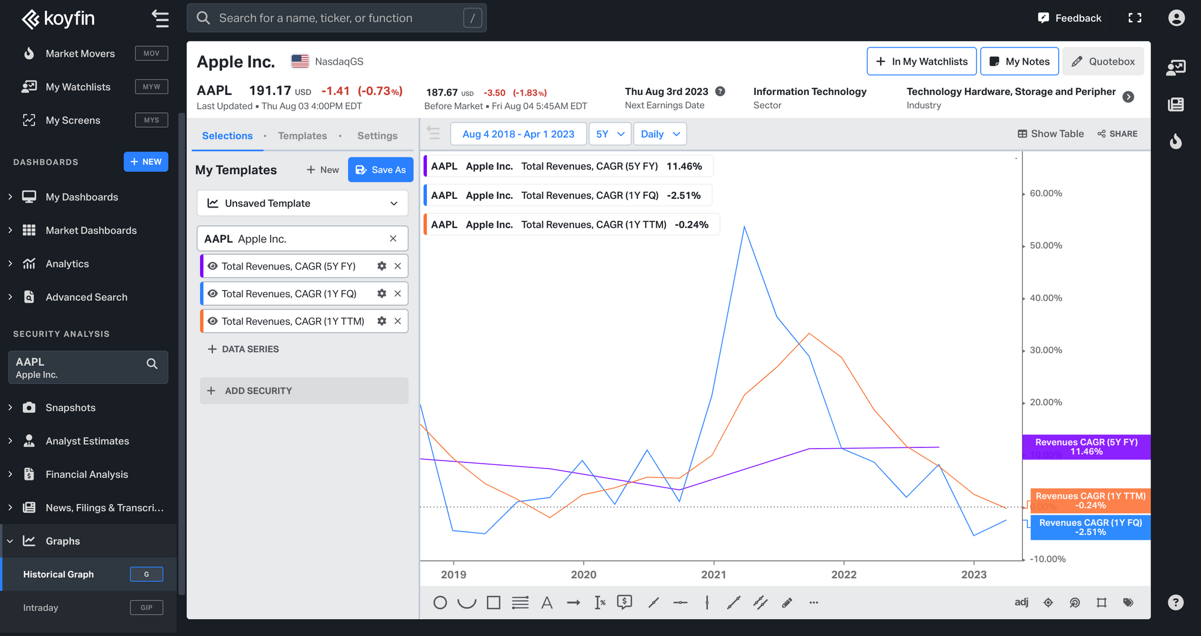This screenshot has height=636, width=1201.
Task: Open the Daily frequency dropdown
Action: 660,134
